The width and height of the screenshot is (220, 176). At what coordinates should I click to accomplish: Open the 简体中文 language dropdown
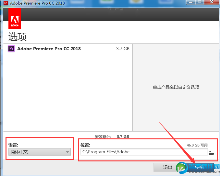point(40,152)
